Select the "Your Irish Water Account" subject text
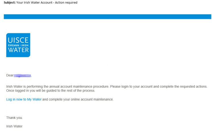 point(36,3)
